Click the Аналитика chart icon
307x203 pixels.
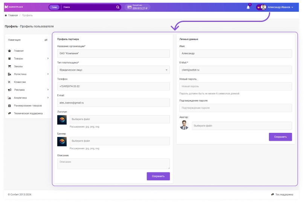[9, 98]
